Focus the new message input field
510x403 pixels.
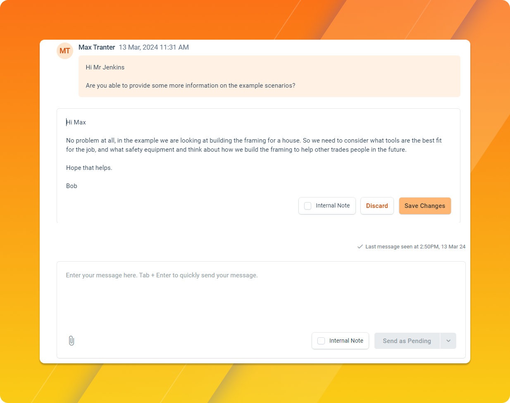tap(261, 298)
